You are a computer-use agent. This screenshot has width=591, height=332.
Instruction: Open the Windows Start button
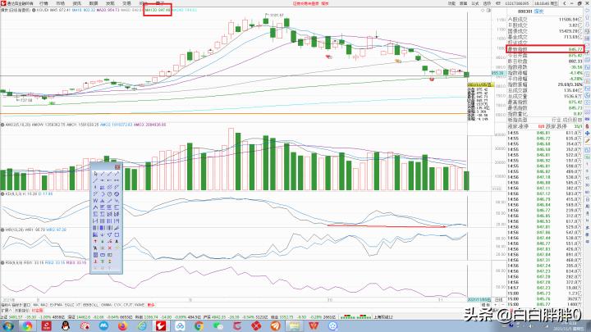7,326
